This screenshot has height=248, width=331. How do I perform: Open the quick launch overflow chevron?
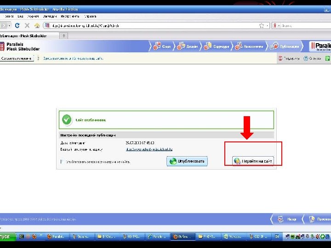coord(41,235)
